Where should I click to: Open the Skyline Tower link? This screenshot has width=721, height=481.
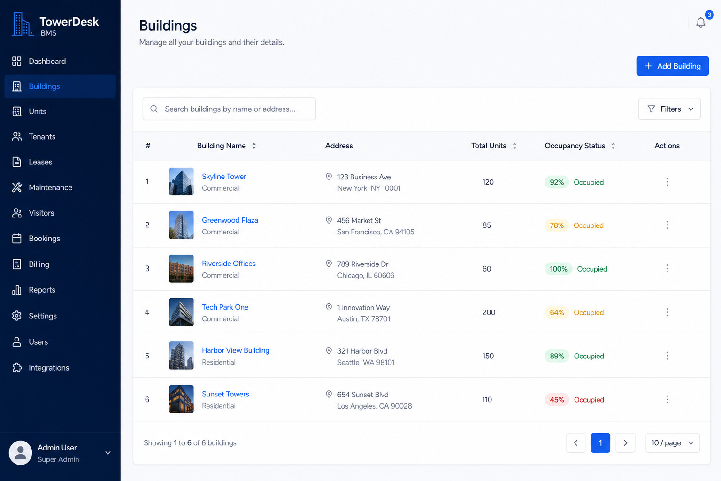pyautogui.click(x=224, y=177)
